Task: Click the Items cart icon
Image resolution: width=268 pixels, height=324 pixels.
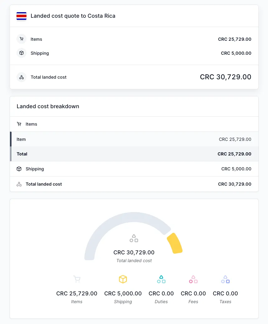Action: pyautogui.click(x=21, y=39)
